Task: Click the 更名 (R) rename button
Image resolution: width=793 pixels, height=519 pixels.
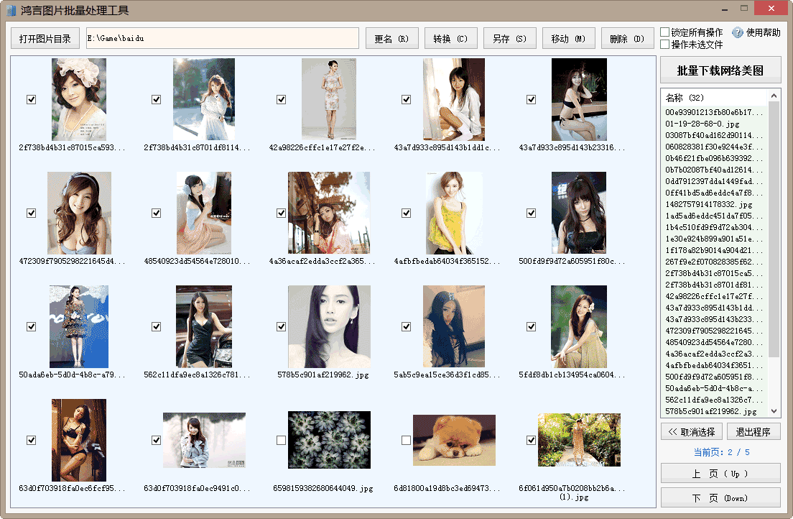Action: pos(392,39)
